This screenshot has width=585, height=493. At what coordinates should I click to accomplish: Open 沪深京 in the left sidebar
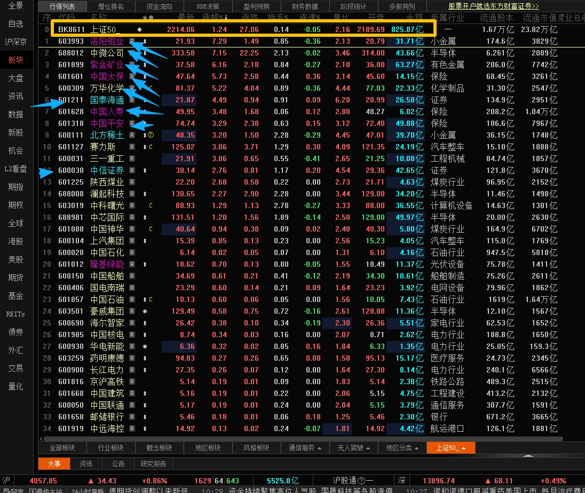(15, 42)
